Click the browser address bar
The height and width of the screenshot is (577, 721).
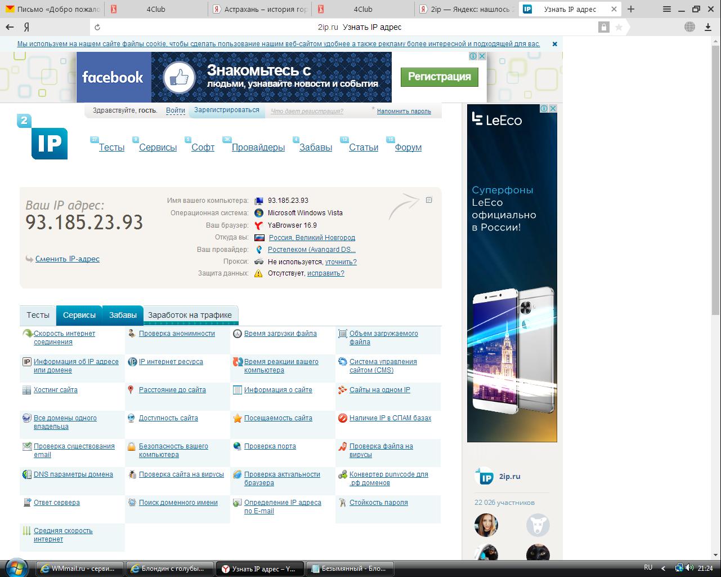pos(359,27)
